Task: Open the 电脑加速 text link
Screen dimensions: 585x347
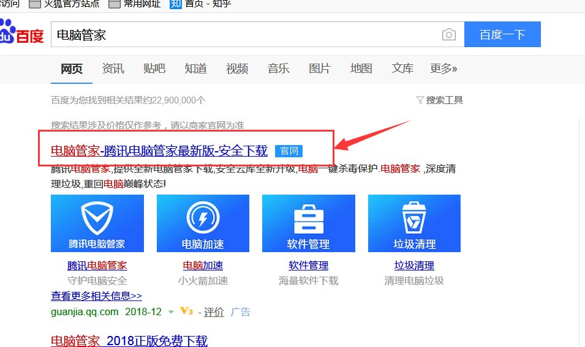Action: [203, 266]
